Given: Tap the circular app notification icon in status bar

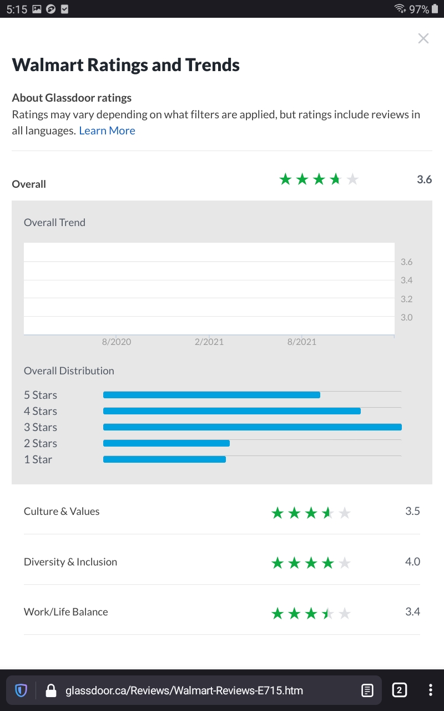Looking at the screenshot, I should [51, 9].
